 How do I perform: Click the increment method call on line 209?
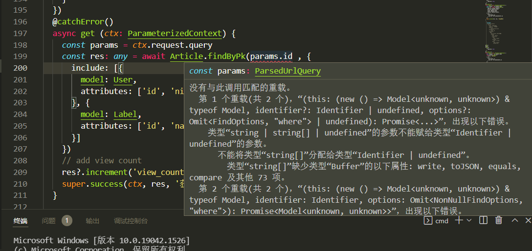106,172
